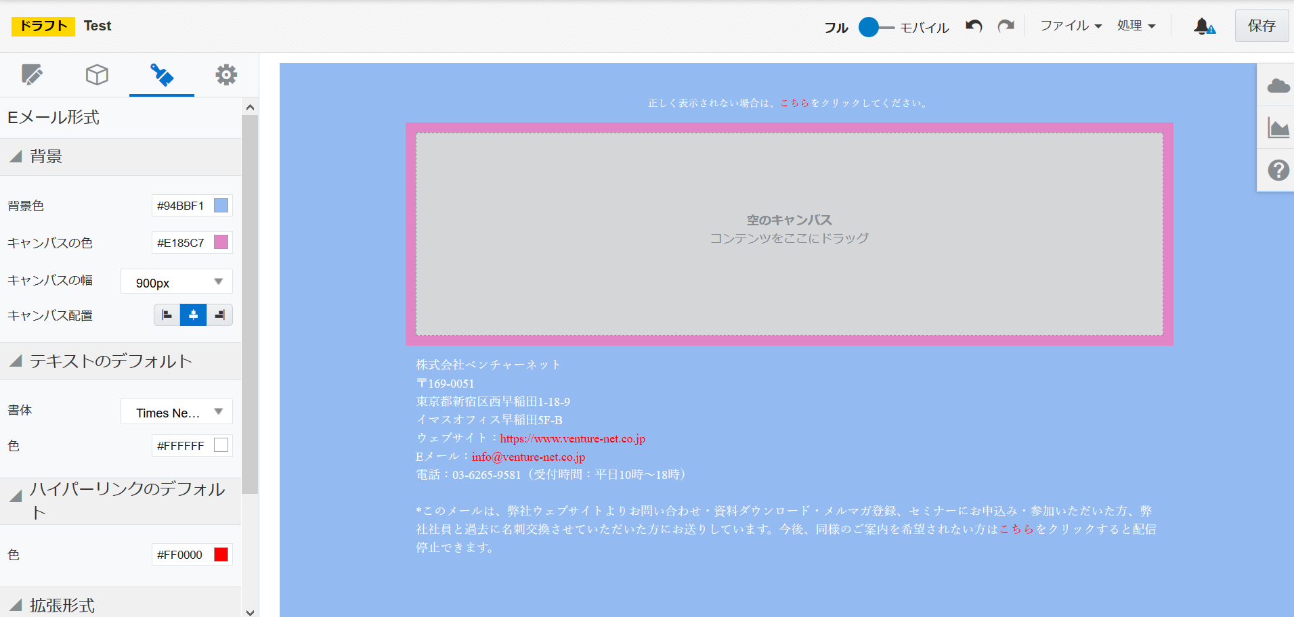Click the Eメール形式 panel heading
The width and height of the screenshot is (1294, 617).
(53, 118)
